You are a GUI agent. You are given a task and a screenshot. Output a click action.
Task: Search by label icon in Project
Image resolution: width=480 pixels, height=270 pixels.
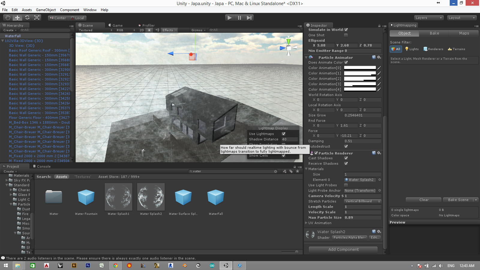[x=291, y=171]
